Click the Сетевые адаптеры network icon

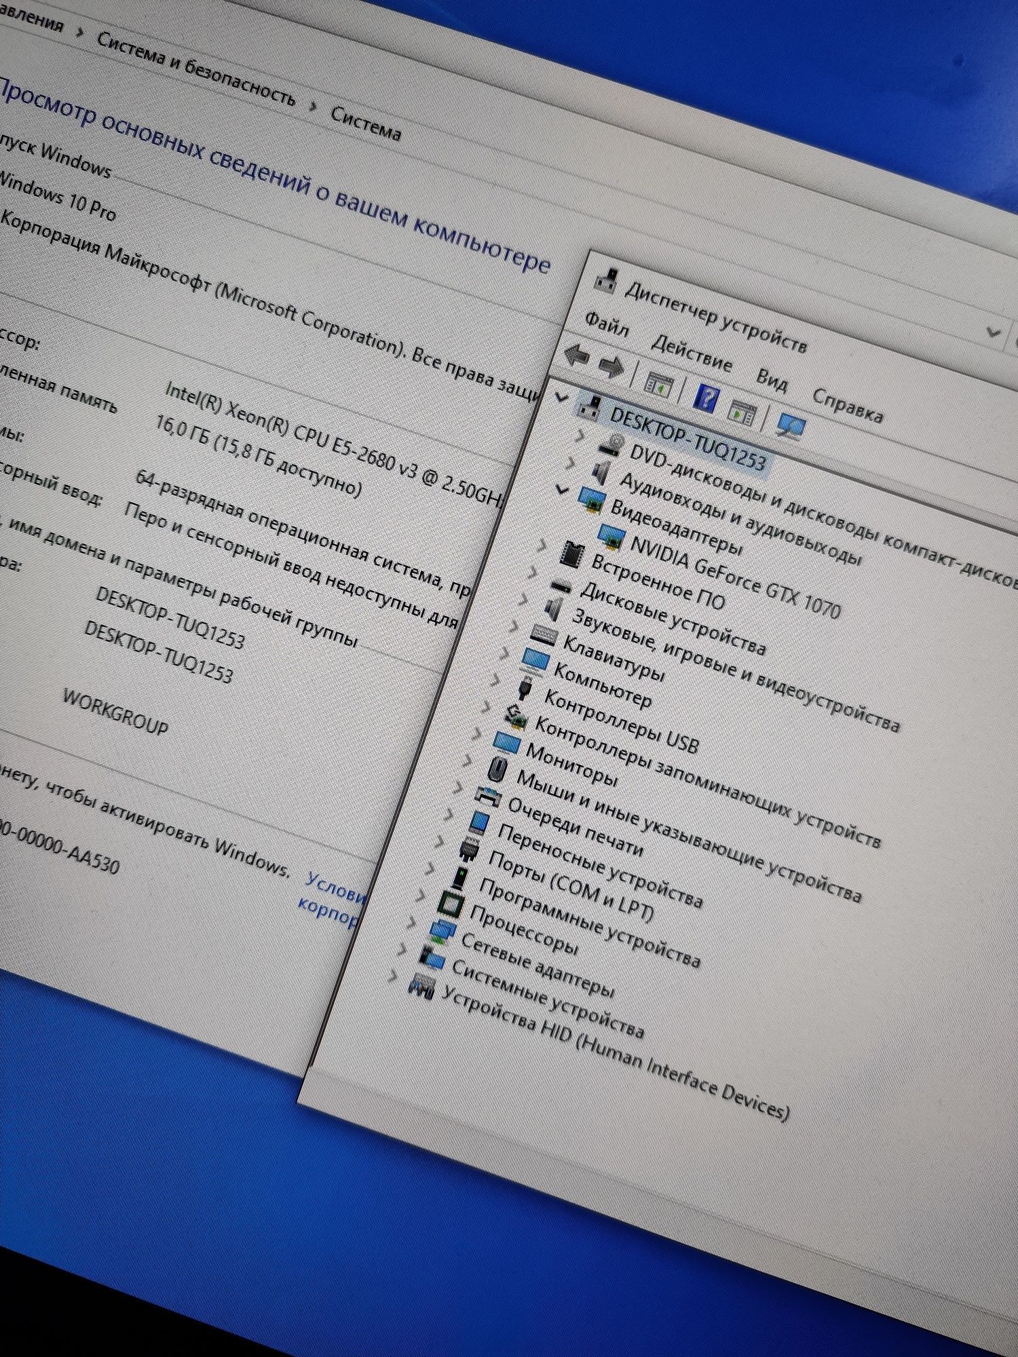point(442,932)
